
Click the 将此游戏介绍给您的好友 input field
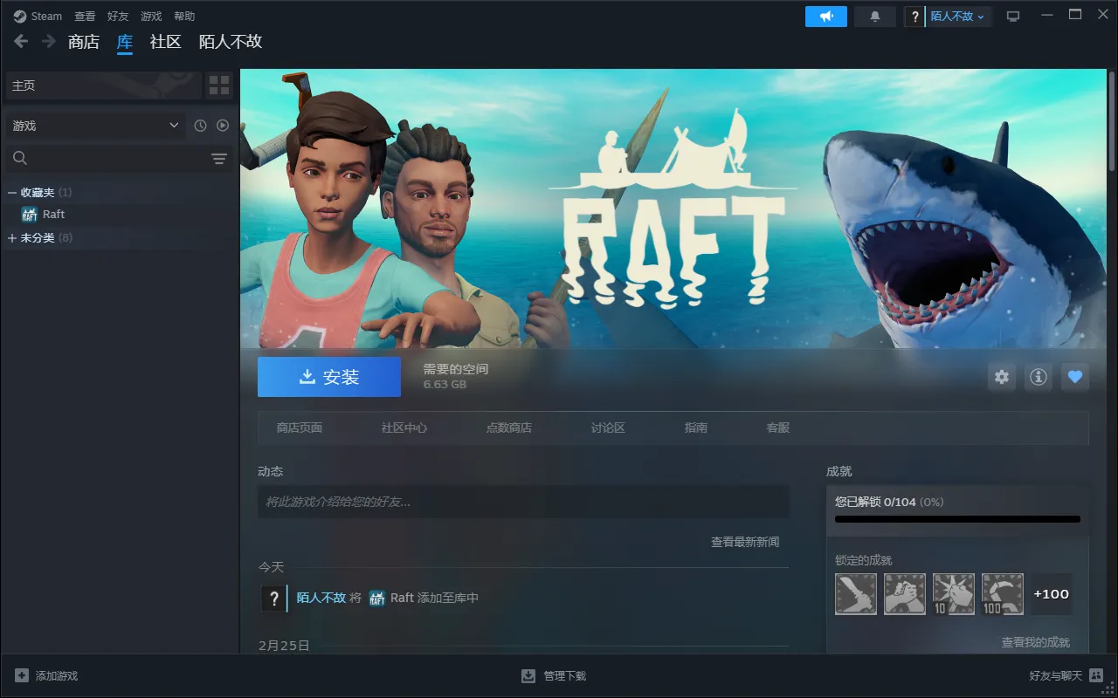tap(523, 502)
